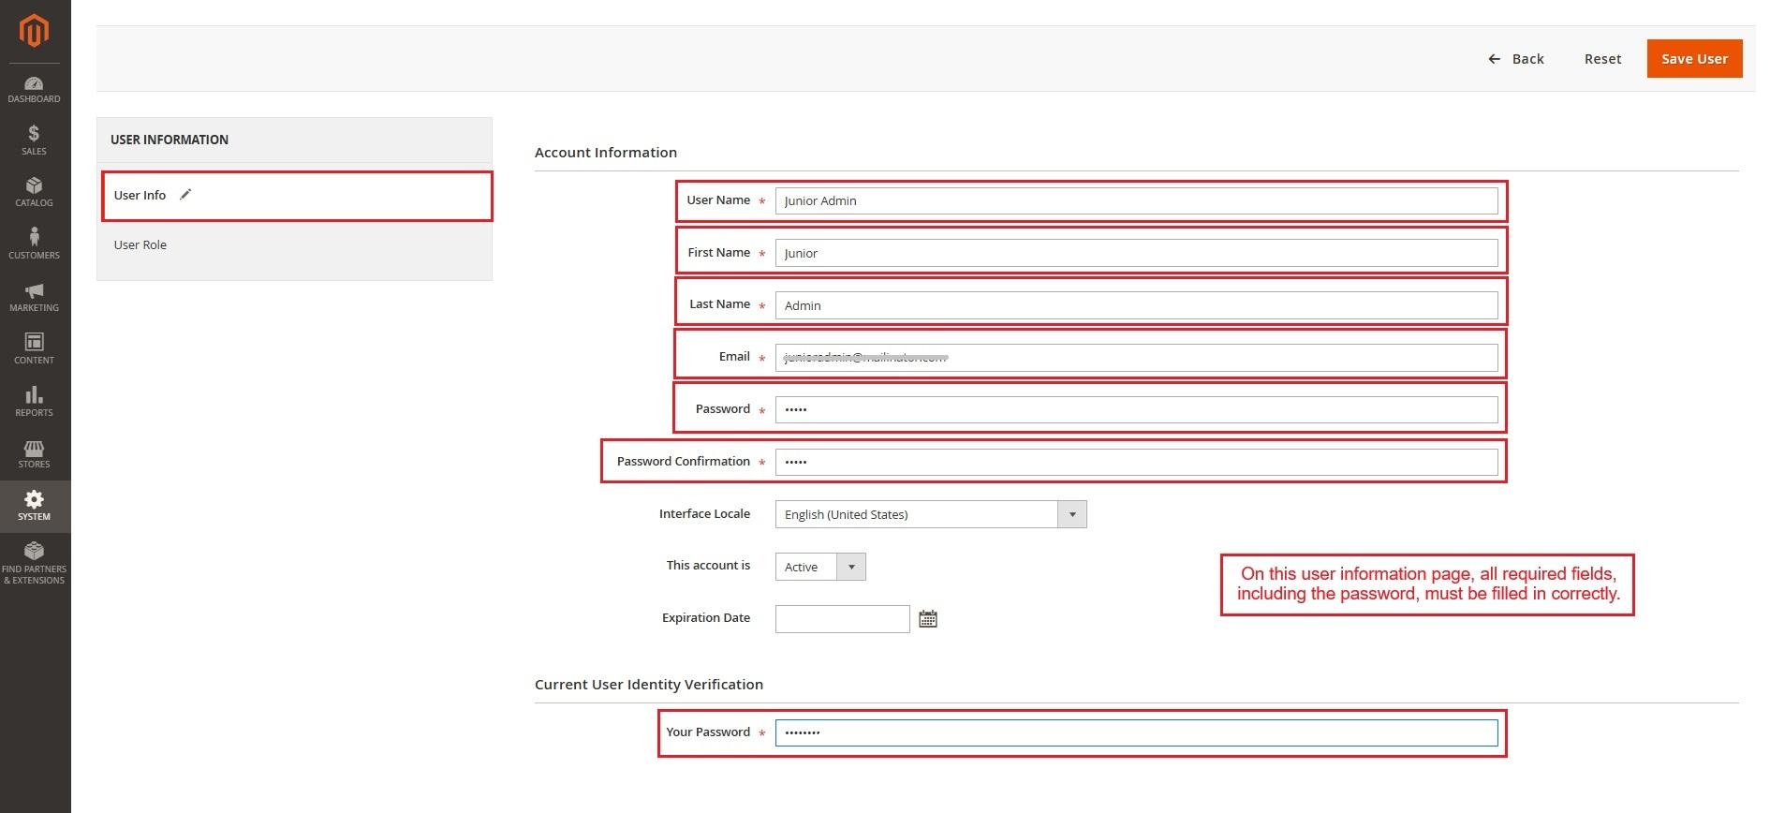Switch to the User Role tab
Image resolution: width=1770 pixels, height=813 pixels.
tap(140, 245)
